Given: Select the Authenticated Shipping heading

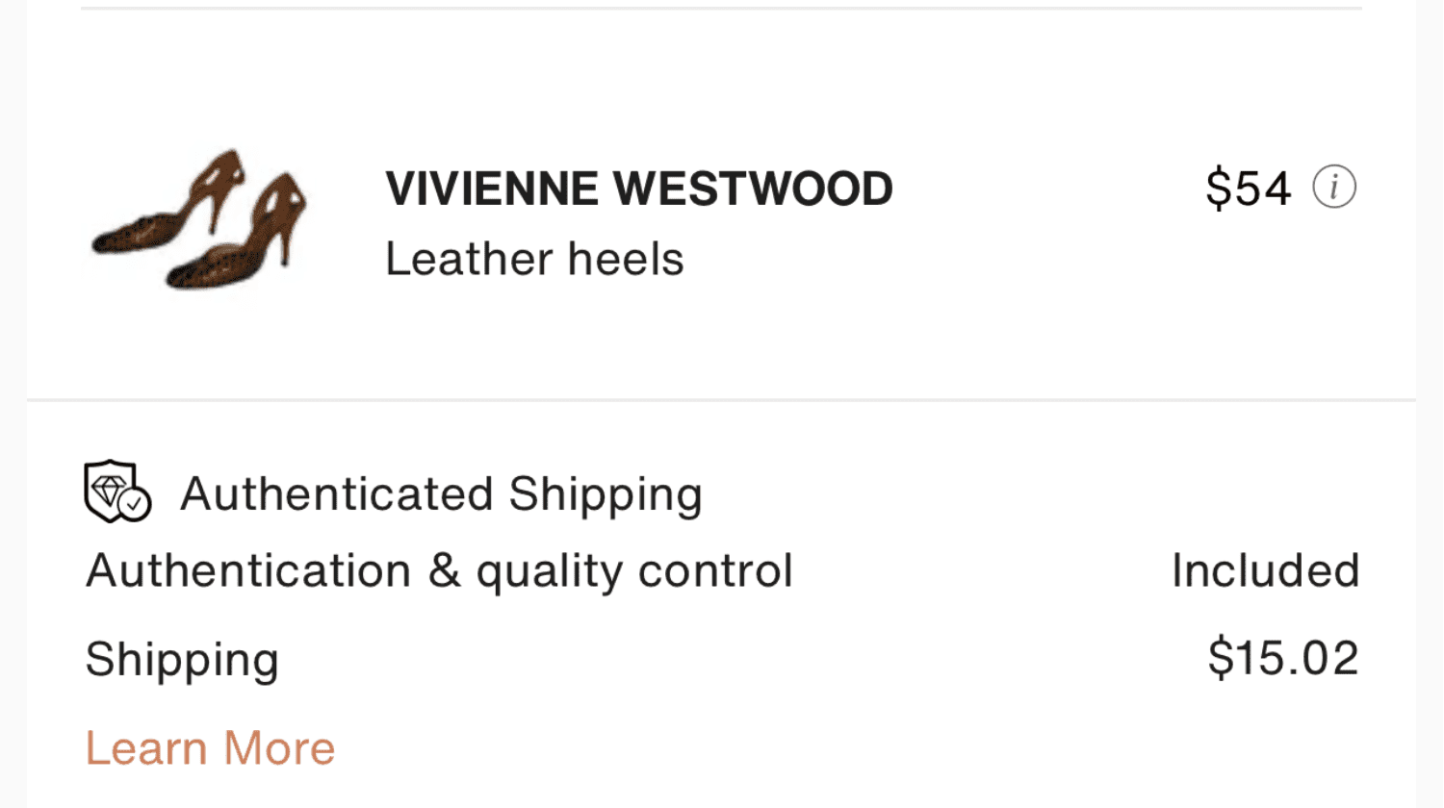Looking at the screenshot, I should [x=441, y=494].
